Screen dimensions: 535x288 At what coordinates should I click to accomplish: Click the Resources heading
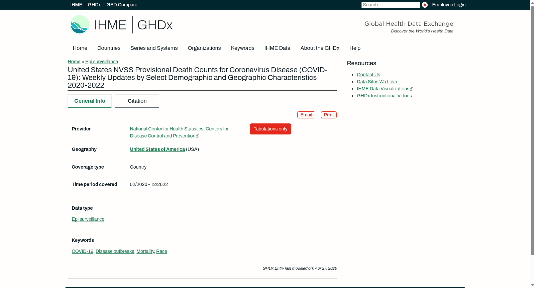click(x=361, y=63)
